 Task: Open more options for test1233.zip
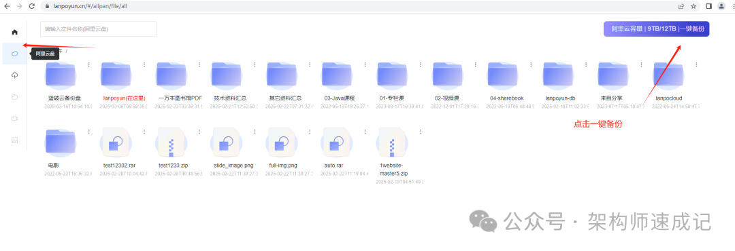point(199,132)
